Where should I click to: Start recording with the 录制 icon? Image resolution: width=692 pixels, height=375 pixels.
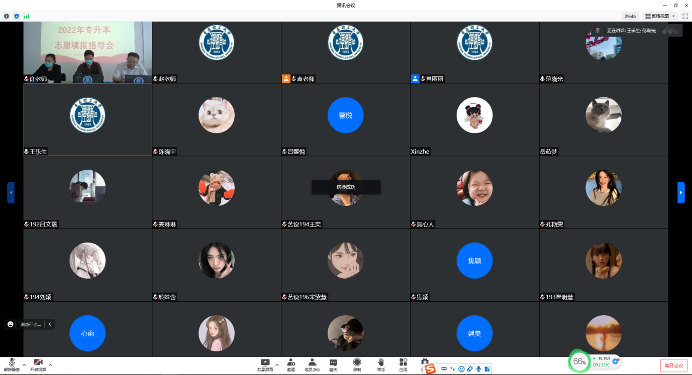357,363
